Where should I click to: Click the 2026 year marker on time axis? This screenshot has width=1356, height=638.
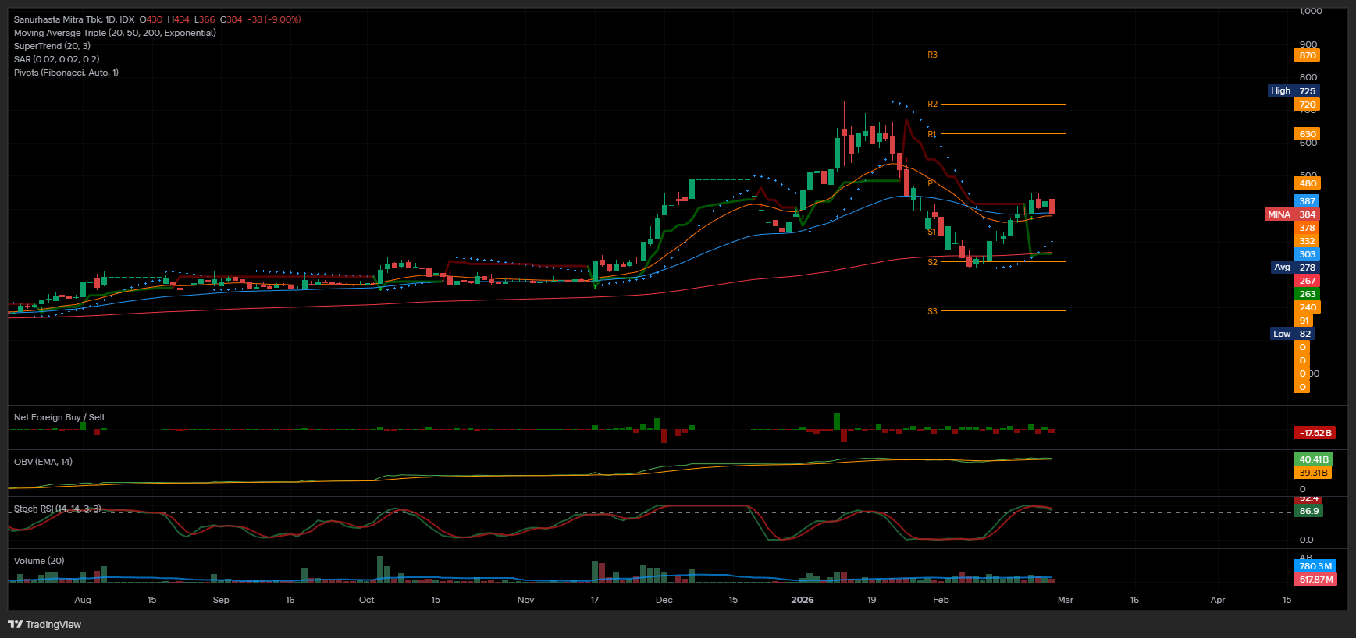(x=802, y=600)
